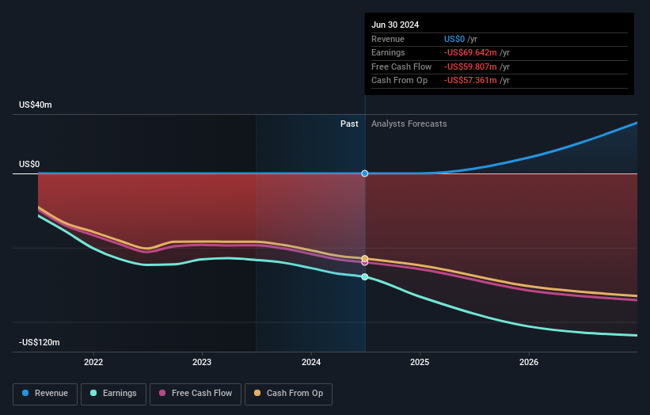Click the 2022 x-axis label
This screenshot has width=650, height=415.
(x=93, y=362)
